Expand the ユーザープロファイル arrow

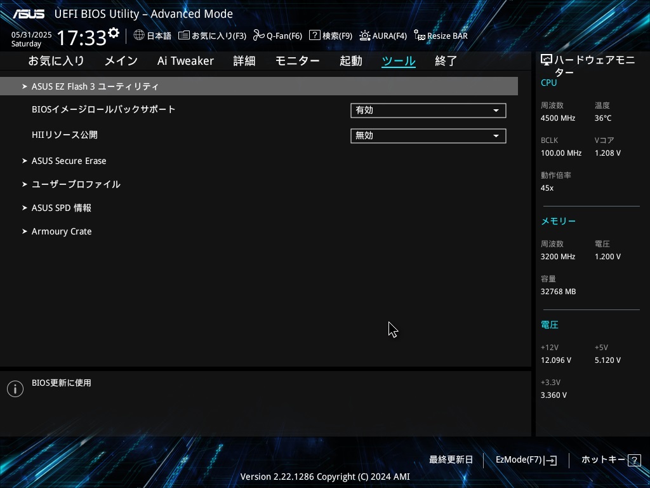pyautogui.click(x=25, y=184)
